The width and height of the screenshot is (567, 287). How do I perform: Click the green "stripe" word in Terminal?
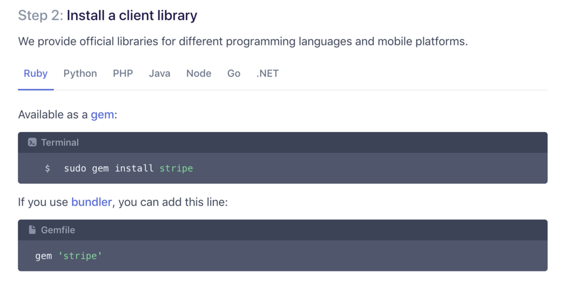pyautogui.click(x=176, y=168)
